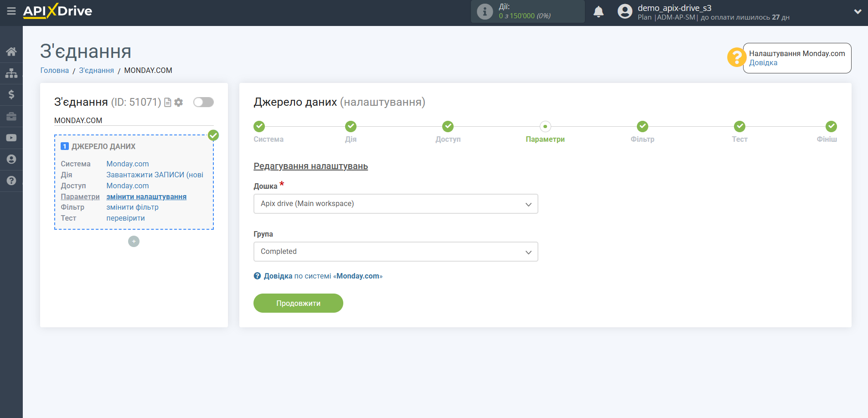868x418 pixels.
Task: Click перевірити test link
Action: click(126, 218)
